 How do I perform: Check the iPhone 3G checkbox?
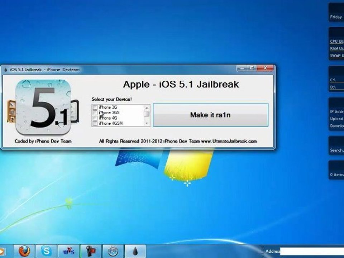click(x=95, y=107)
